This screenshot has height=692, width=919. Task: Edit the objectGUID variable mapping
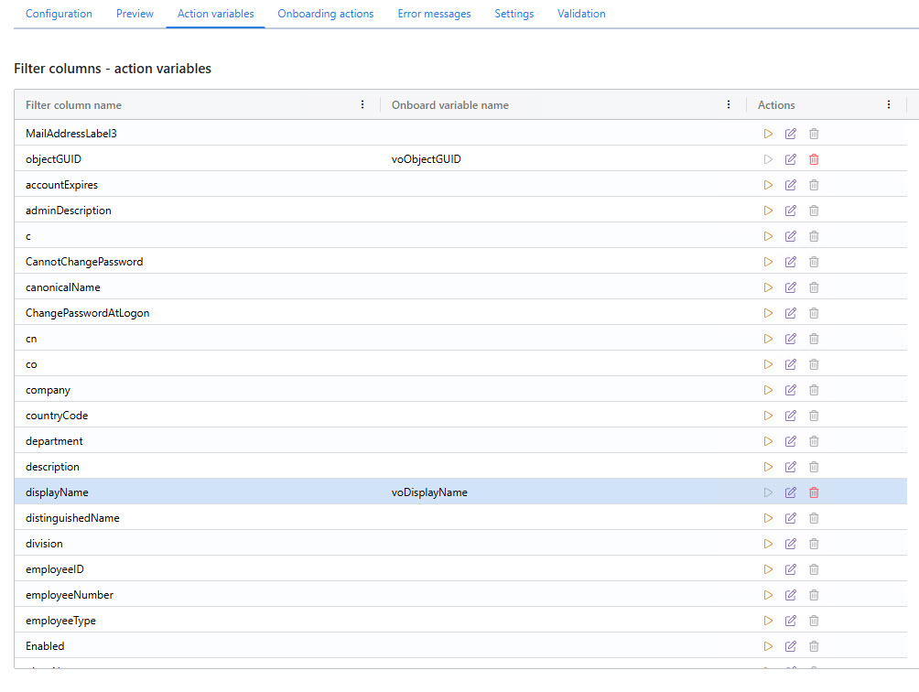click(x=790, y=159)
